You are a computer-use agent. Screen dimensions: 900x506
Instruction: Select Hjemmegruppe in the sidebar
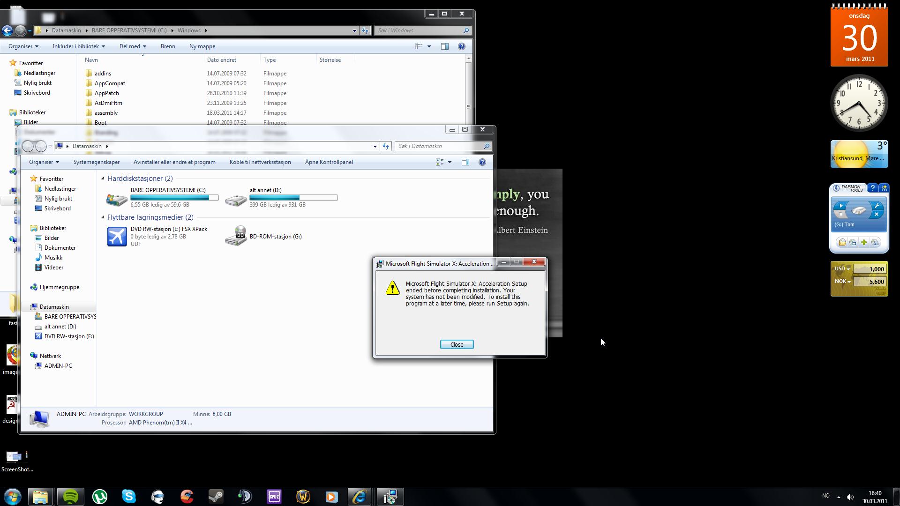(59, 287)
